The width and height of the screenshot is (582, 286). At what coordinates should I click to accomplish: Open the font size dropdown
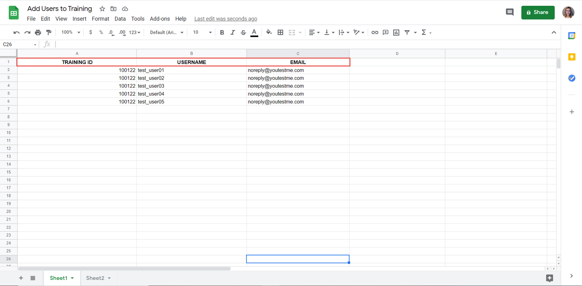[202, 32]
